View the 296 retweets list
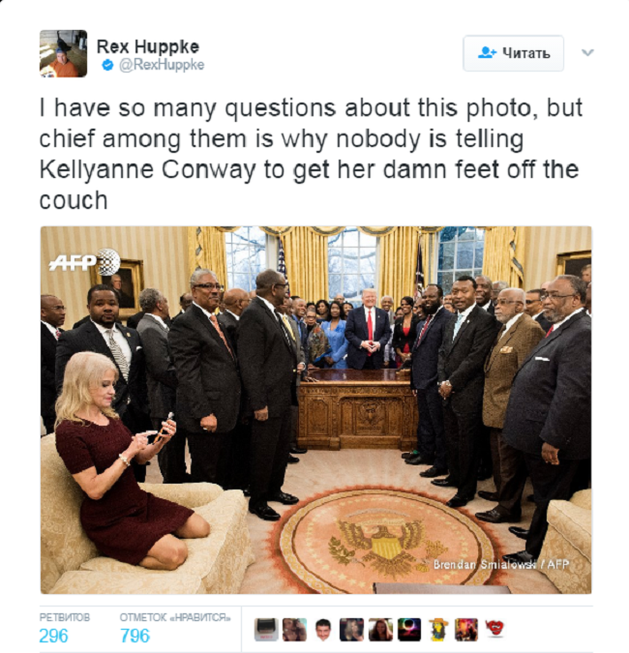This screenshot has width=629, height=653. (x=53, y=636)
